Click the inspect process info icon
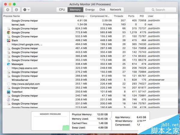The width and height of the screenshot is (180, 135). [x=16, y=10]
